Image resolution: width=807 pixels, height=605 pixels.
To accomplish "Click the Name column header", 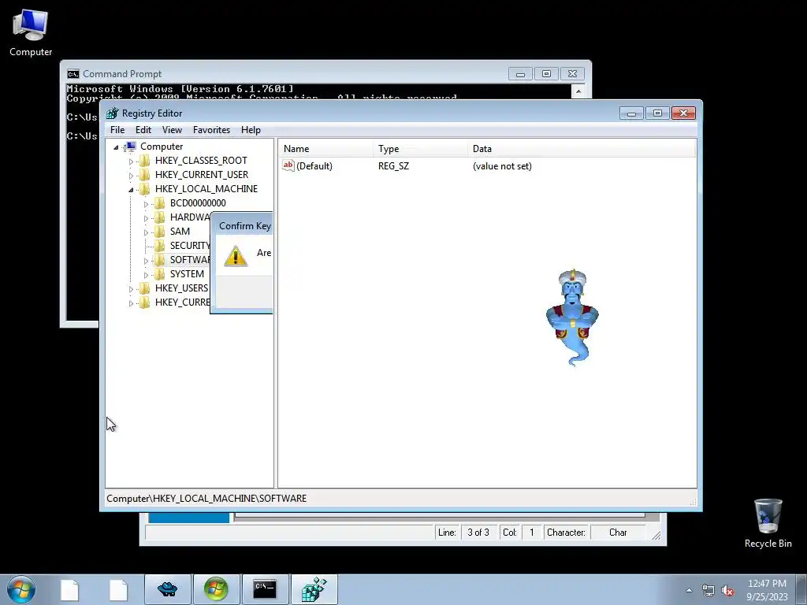I will [325, 149].
